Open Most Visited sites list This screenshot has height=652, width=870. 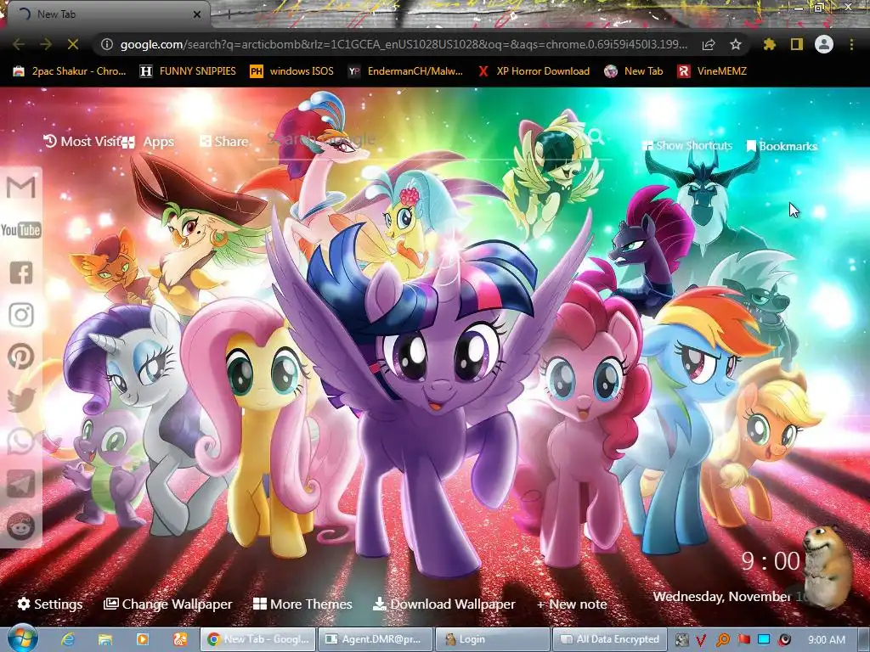[x=82, y=142]
